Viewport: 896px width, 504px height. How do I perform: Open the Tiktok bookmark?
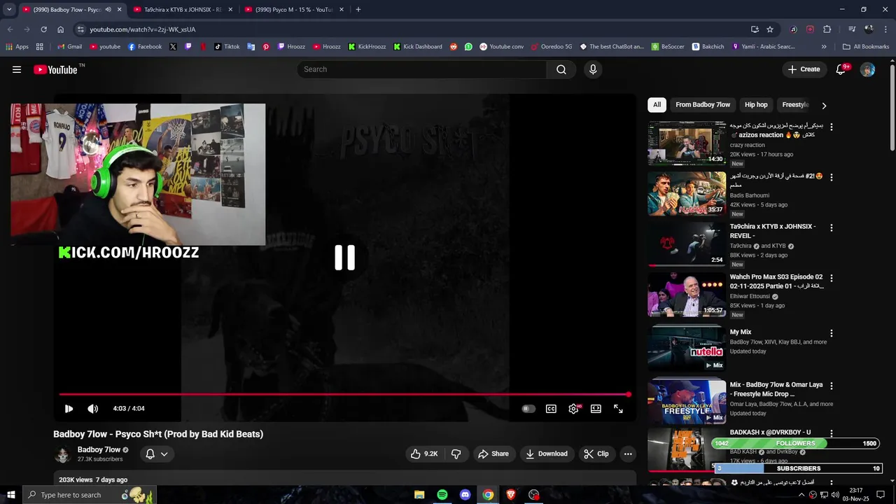[227, 47]
